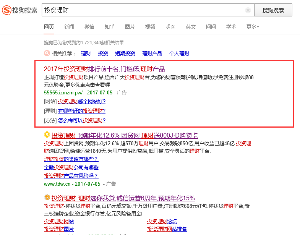This screenshot has width=300, height=235.
Task: Clear the search box with the X icon
Action: tap(248, 10)
